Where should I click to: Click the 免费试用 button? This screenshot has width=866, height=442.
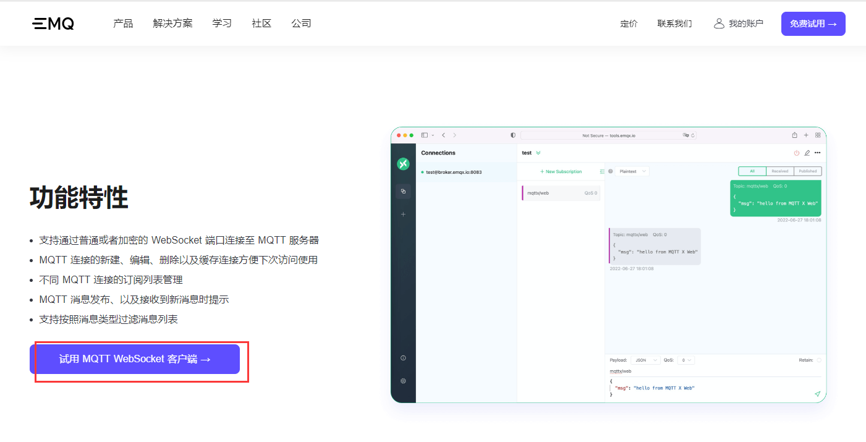(x=813, y=23)
